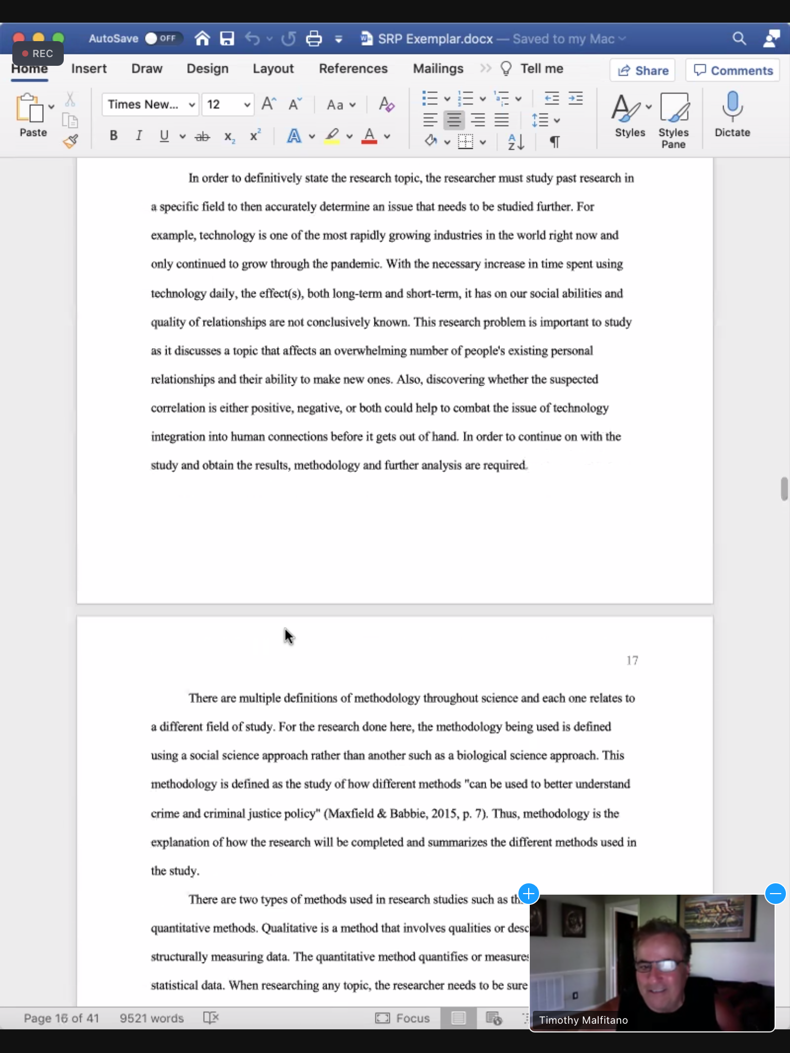
Task: Click the Format Painter brush icon
Action: coord(70,141)
